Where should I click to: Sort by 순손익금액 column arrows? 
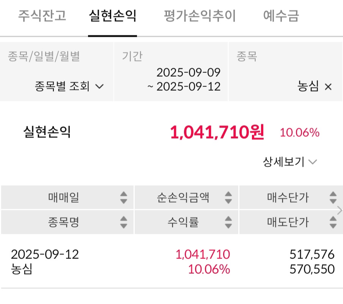click(x=228, y=197)
